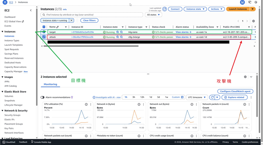263x145 pixels.
Task: Uncheck the attack instance checkbox
Action: point(44,37)
